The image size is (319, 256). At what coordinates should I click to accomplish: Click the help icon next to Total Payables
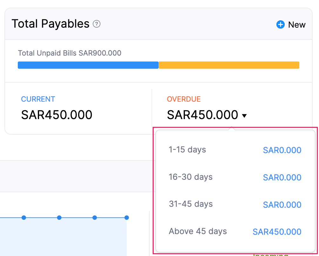click(x=96, y=24)
